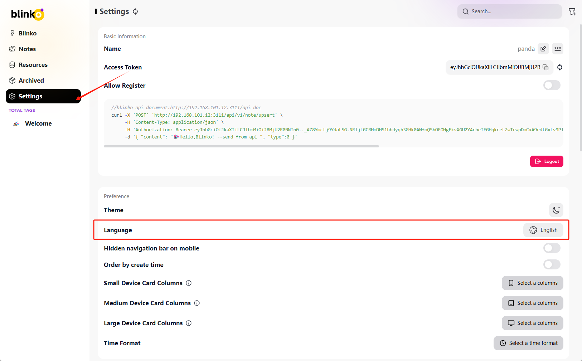Edit the user name panda
Viewport: 582px width, 361px height.
point(543,49)
